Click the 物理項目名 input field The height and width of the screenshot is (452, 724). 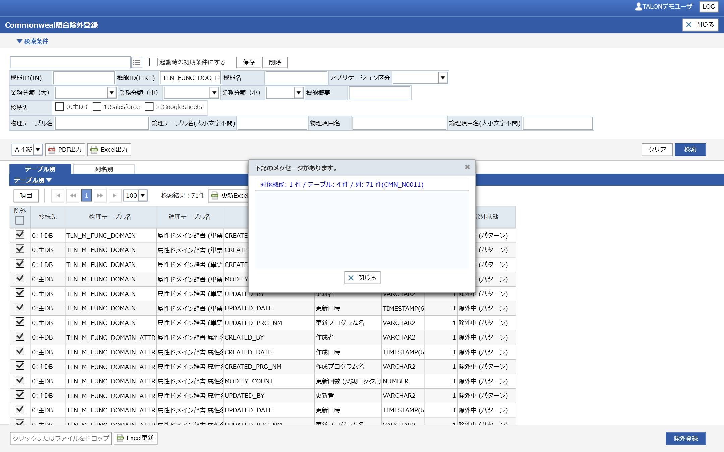tap(399, 123)
